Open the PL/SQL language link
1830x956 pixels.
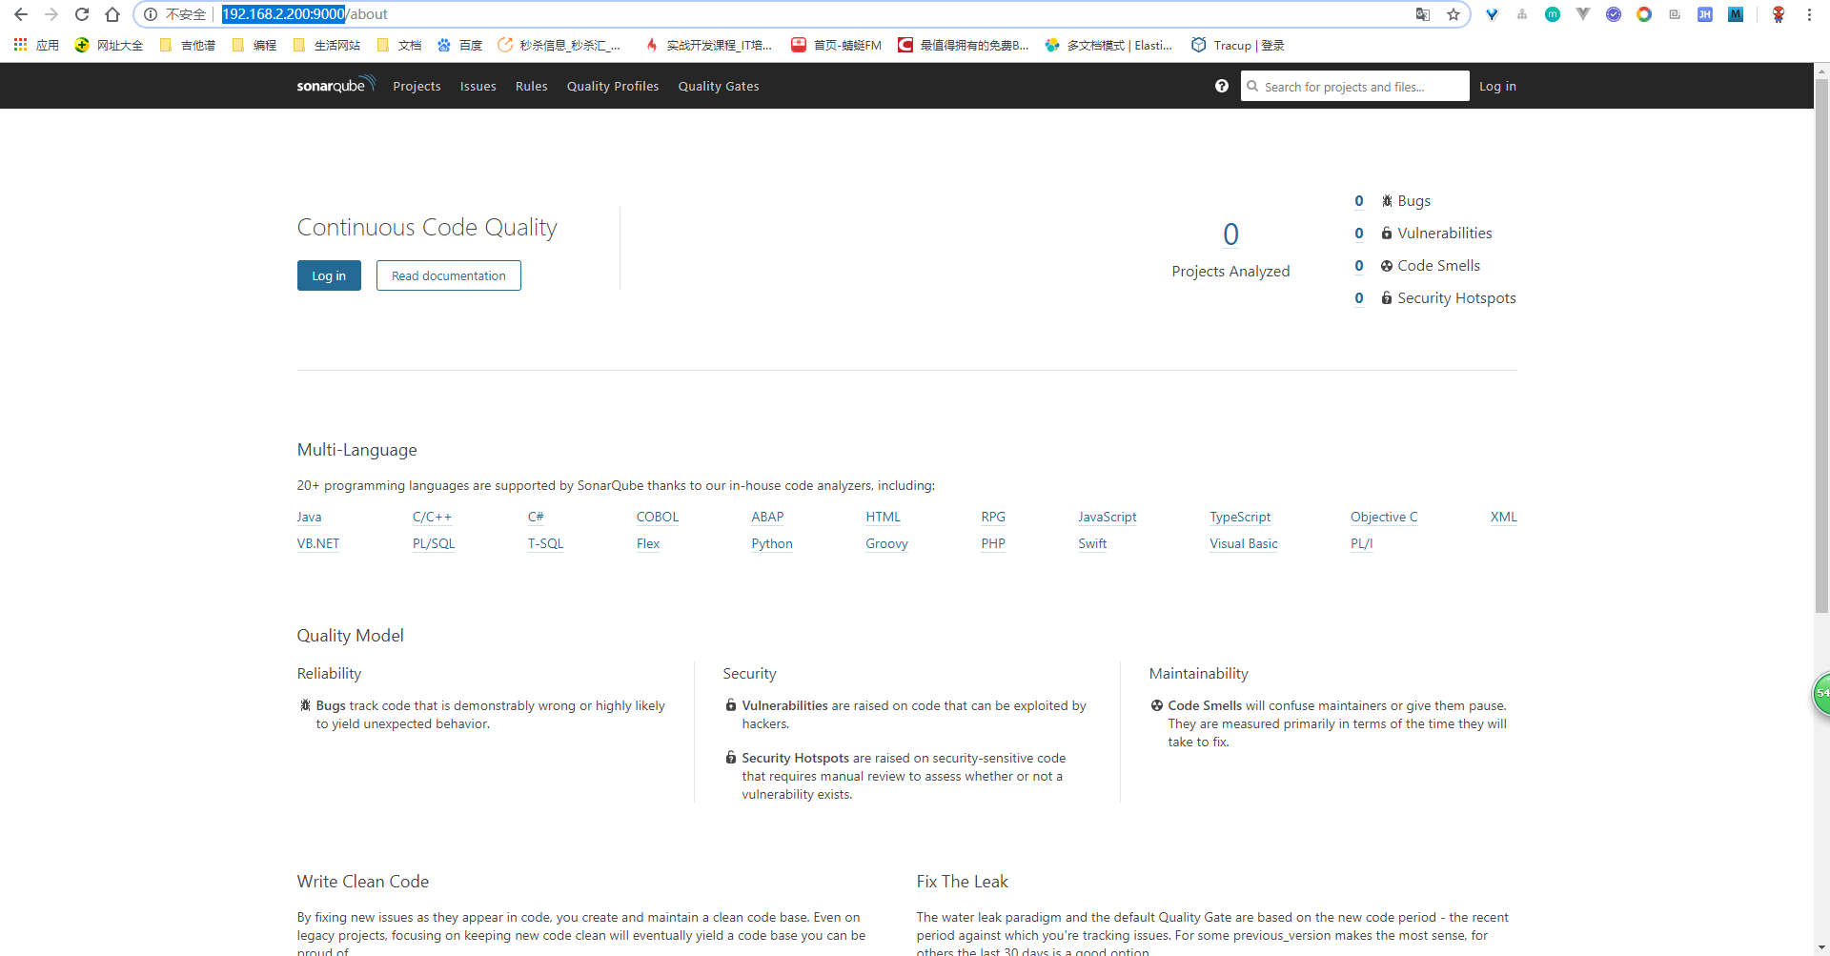[434, 543]
